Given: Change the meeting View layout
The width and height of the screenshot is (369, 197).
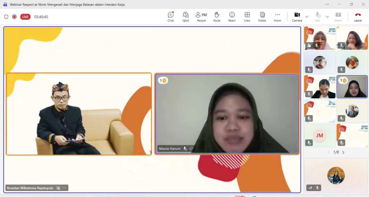Looking at the screenshot, I should [247, 17].
